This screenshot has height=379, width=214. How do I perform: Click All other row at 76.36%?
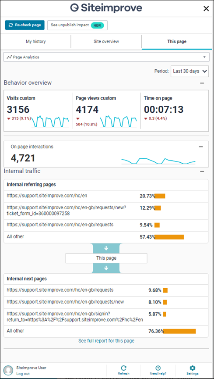(106, 331)
